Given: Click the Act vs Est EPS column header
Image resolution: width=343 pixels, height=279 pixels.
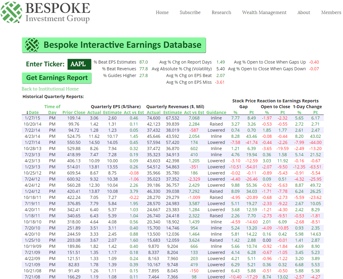Looking at the screenshot, I should (134, 112).
